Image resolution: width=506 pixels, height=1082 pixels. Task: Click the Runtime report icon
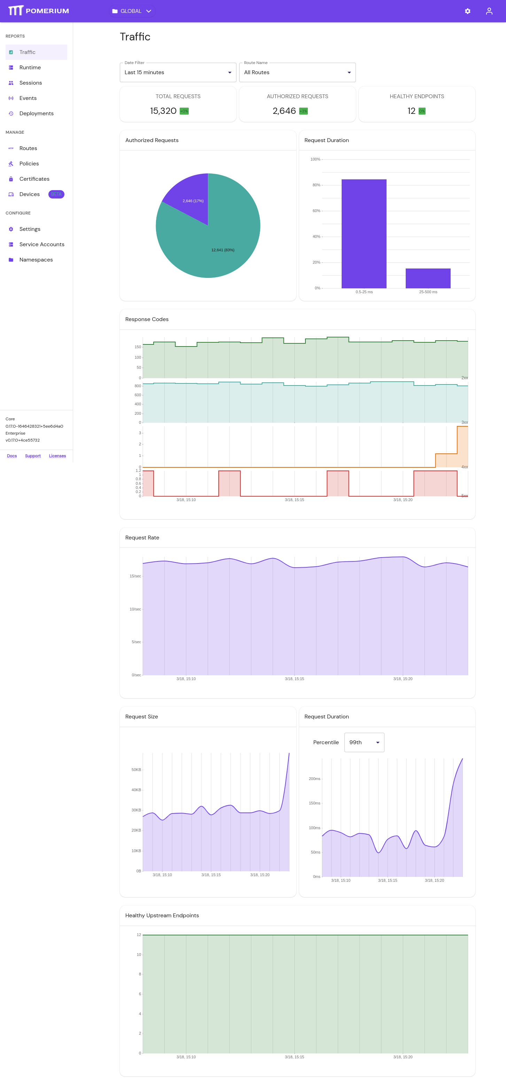click(11, 68)
